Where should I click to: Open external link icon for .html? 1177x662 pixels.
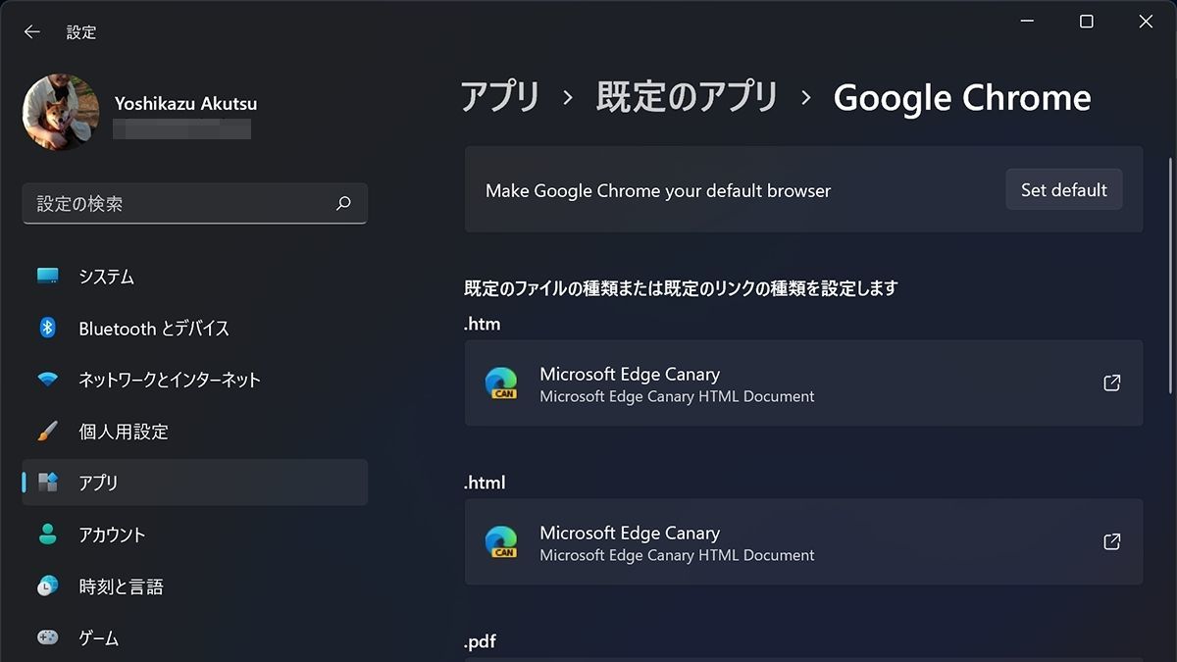(x=1112, y=541)
